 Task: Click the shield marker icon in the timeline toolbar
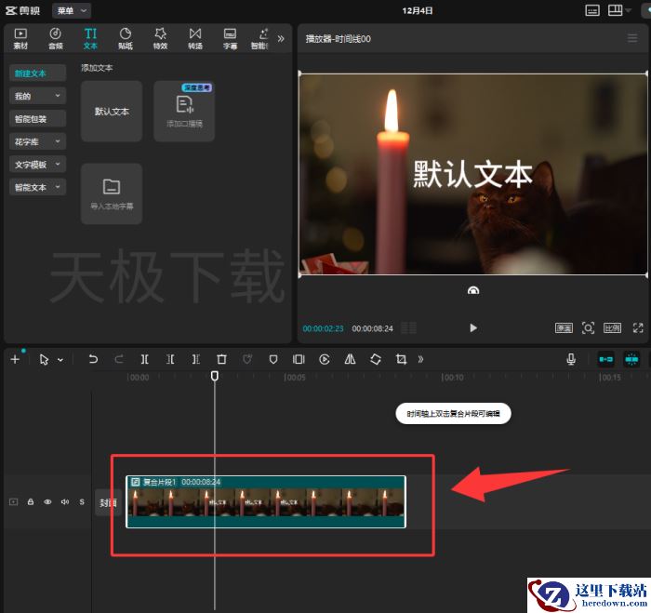coord(272,359)
